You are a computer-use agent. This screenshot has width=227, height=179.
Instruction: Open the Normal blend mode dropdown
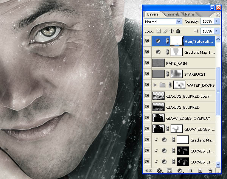[x=163, y=22]
